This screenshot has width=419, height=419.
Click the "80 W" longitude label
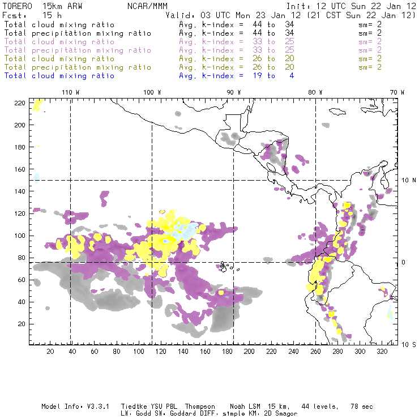[315, 92]
